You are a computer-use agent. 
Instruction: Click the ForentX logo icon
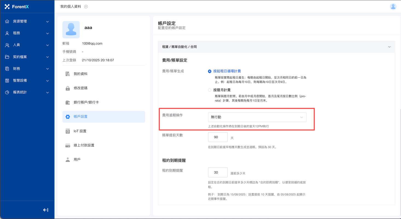click(7, 7)
